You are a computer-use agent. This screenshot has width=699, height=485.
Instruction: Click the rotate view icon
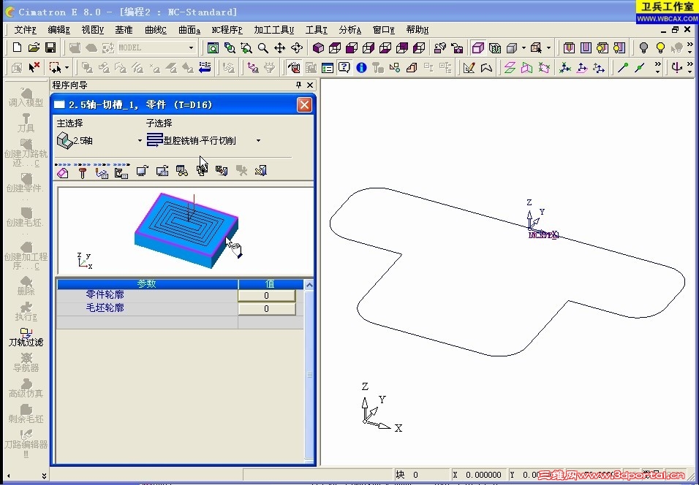click(x=296, y=47)
